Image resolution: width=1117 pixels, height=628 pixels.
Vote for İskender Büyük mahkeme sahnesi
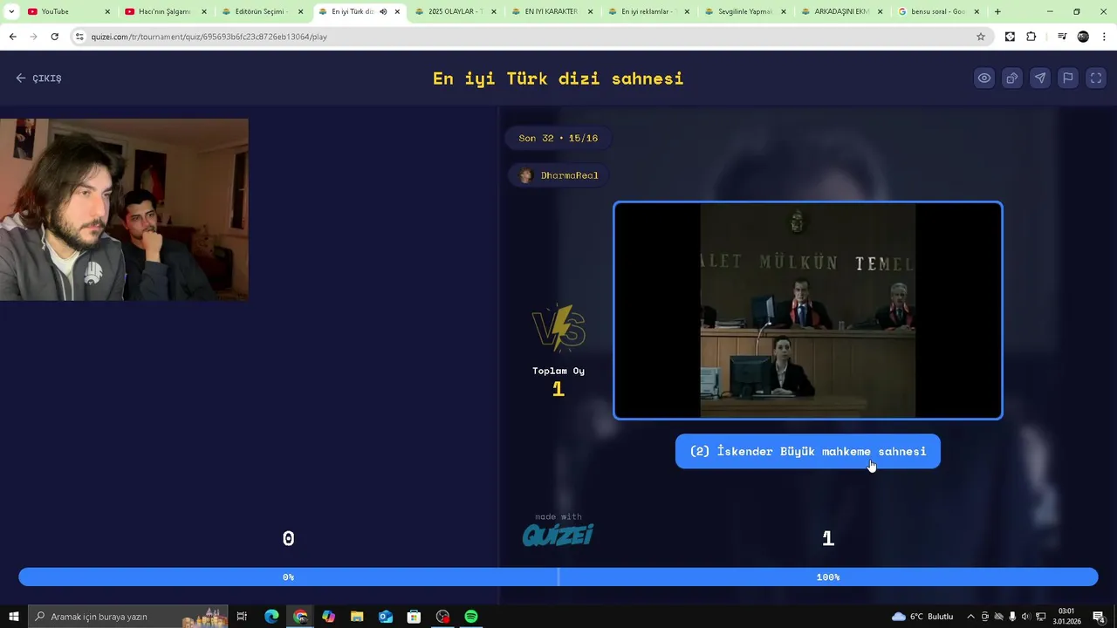[808, 451]
